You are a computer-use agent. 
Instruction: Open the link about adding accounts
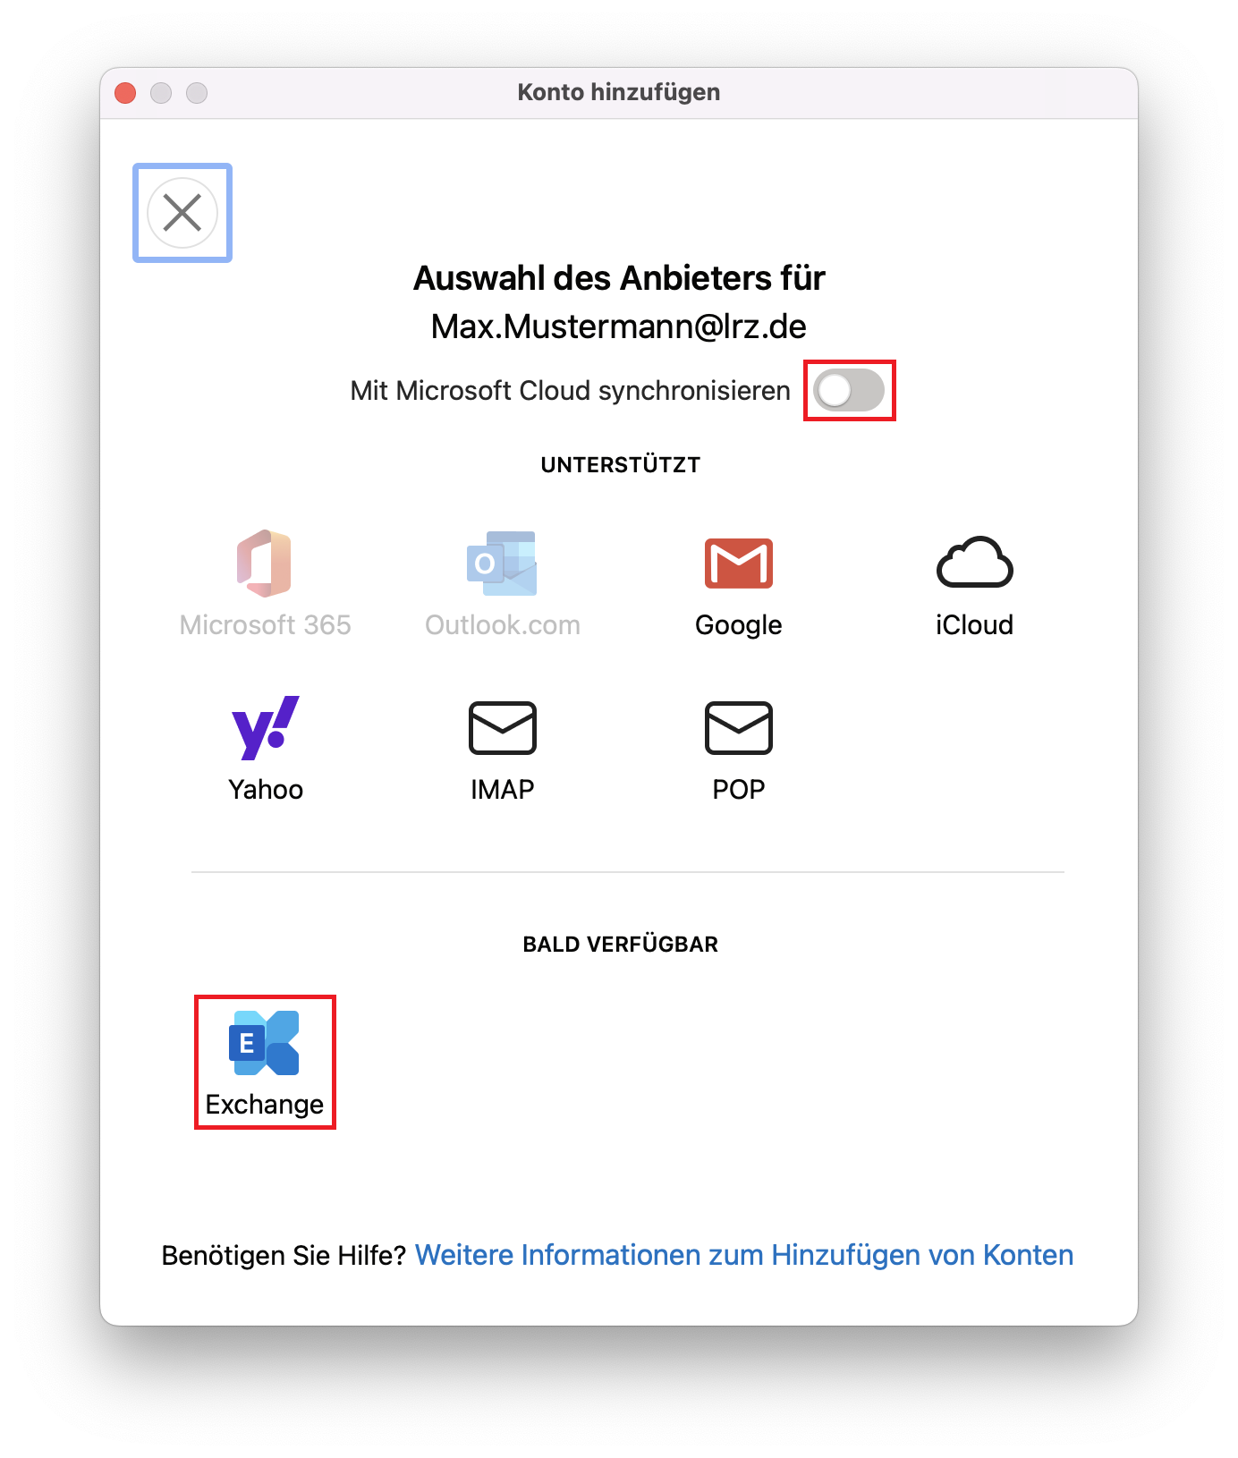pos(743,1255)
